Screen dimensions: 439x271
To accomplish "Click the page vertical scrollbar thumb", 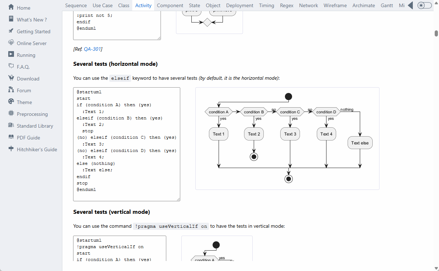I will point(436,33).
